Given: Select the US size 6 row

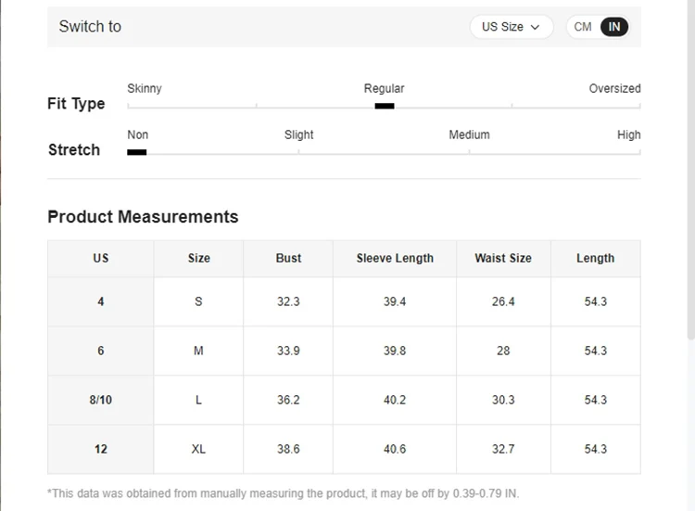Looking at the screenshot, I should pyautogui.click(x=101, y=351).
